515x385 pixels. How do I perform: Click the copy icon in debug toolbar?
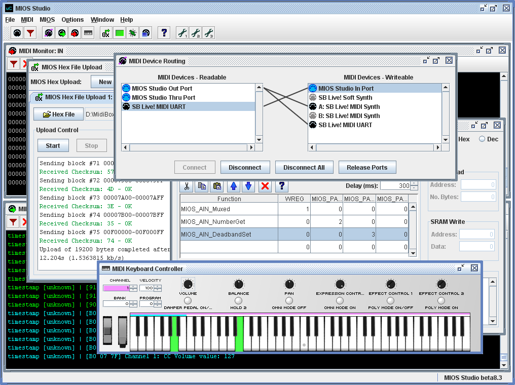(202, 186)
